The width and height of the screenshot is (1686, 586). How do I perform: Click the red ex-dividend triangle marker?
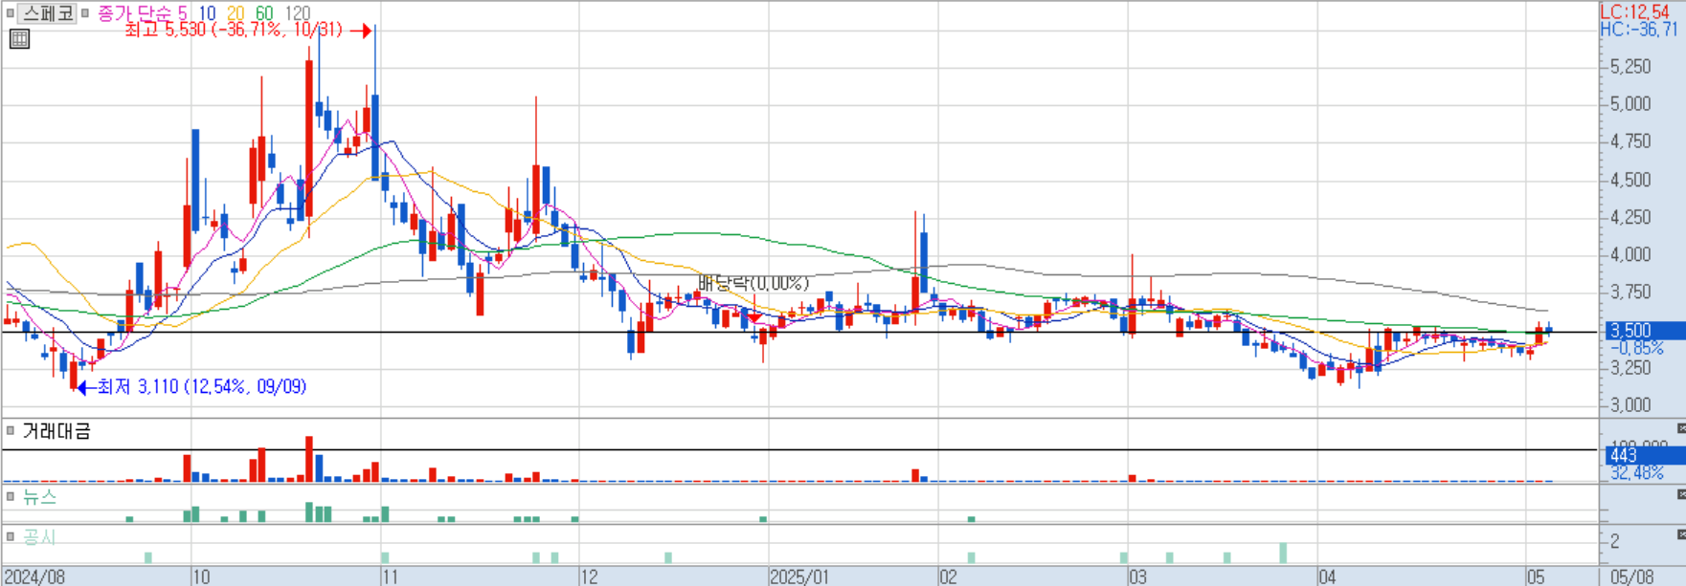[754, 317]
